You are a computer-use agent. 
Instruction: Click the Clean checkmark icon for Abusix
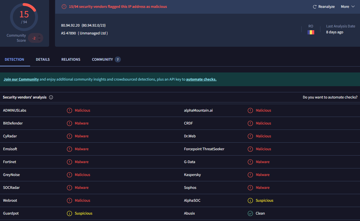click(250, 213)
